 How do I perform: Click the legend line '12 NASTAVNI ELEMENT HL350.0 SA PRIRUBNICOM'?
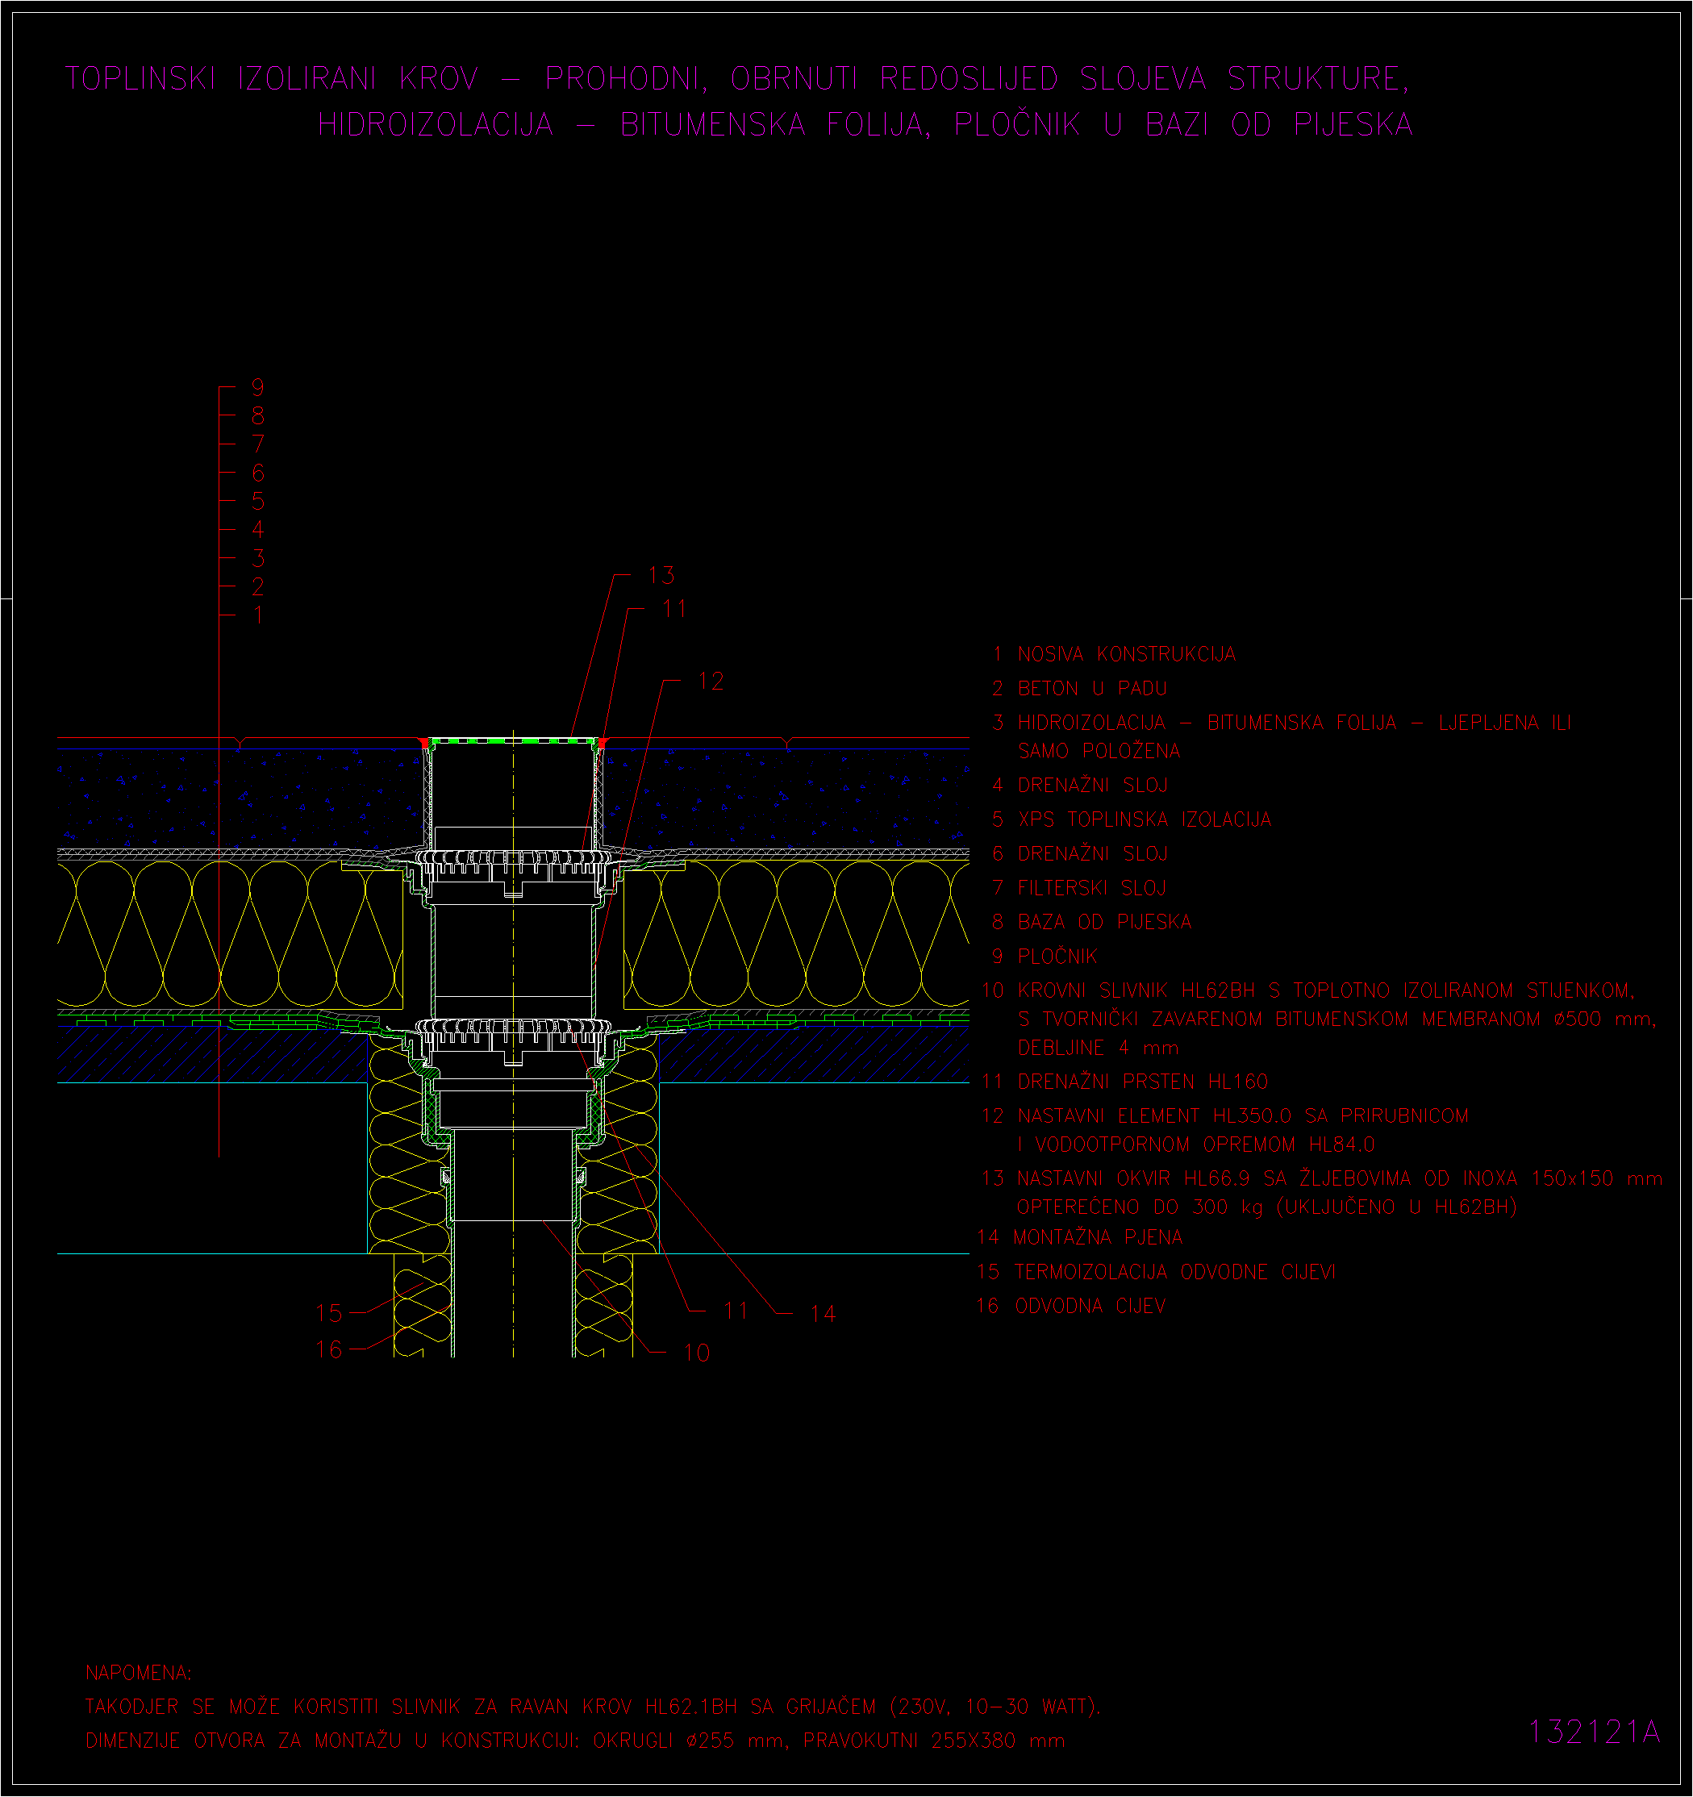click(x=1224, y=1116)
